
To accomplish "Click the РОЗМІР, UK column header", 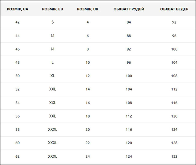I will click(88, 9).
